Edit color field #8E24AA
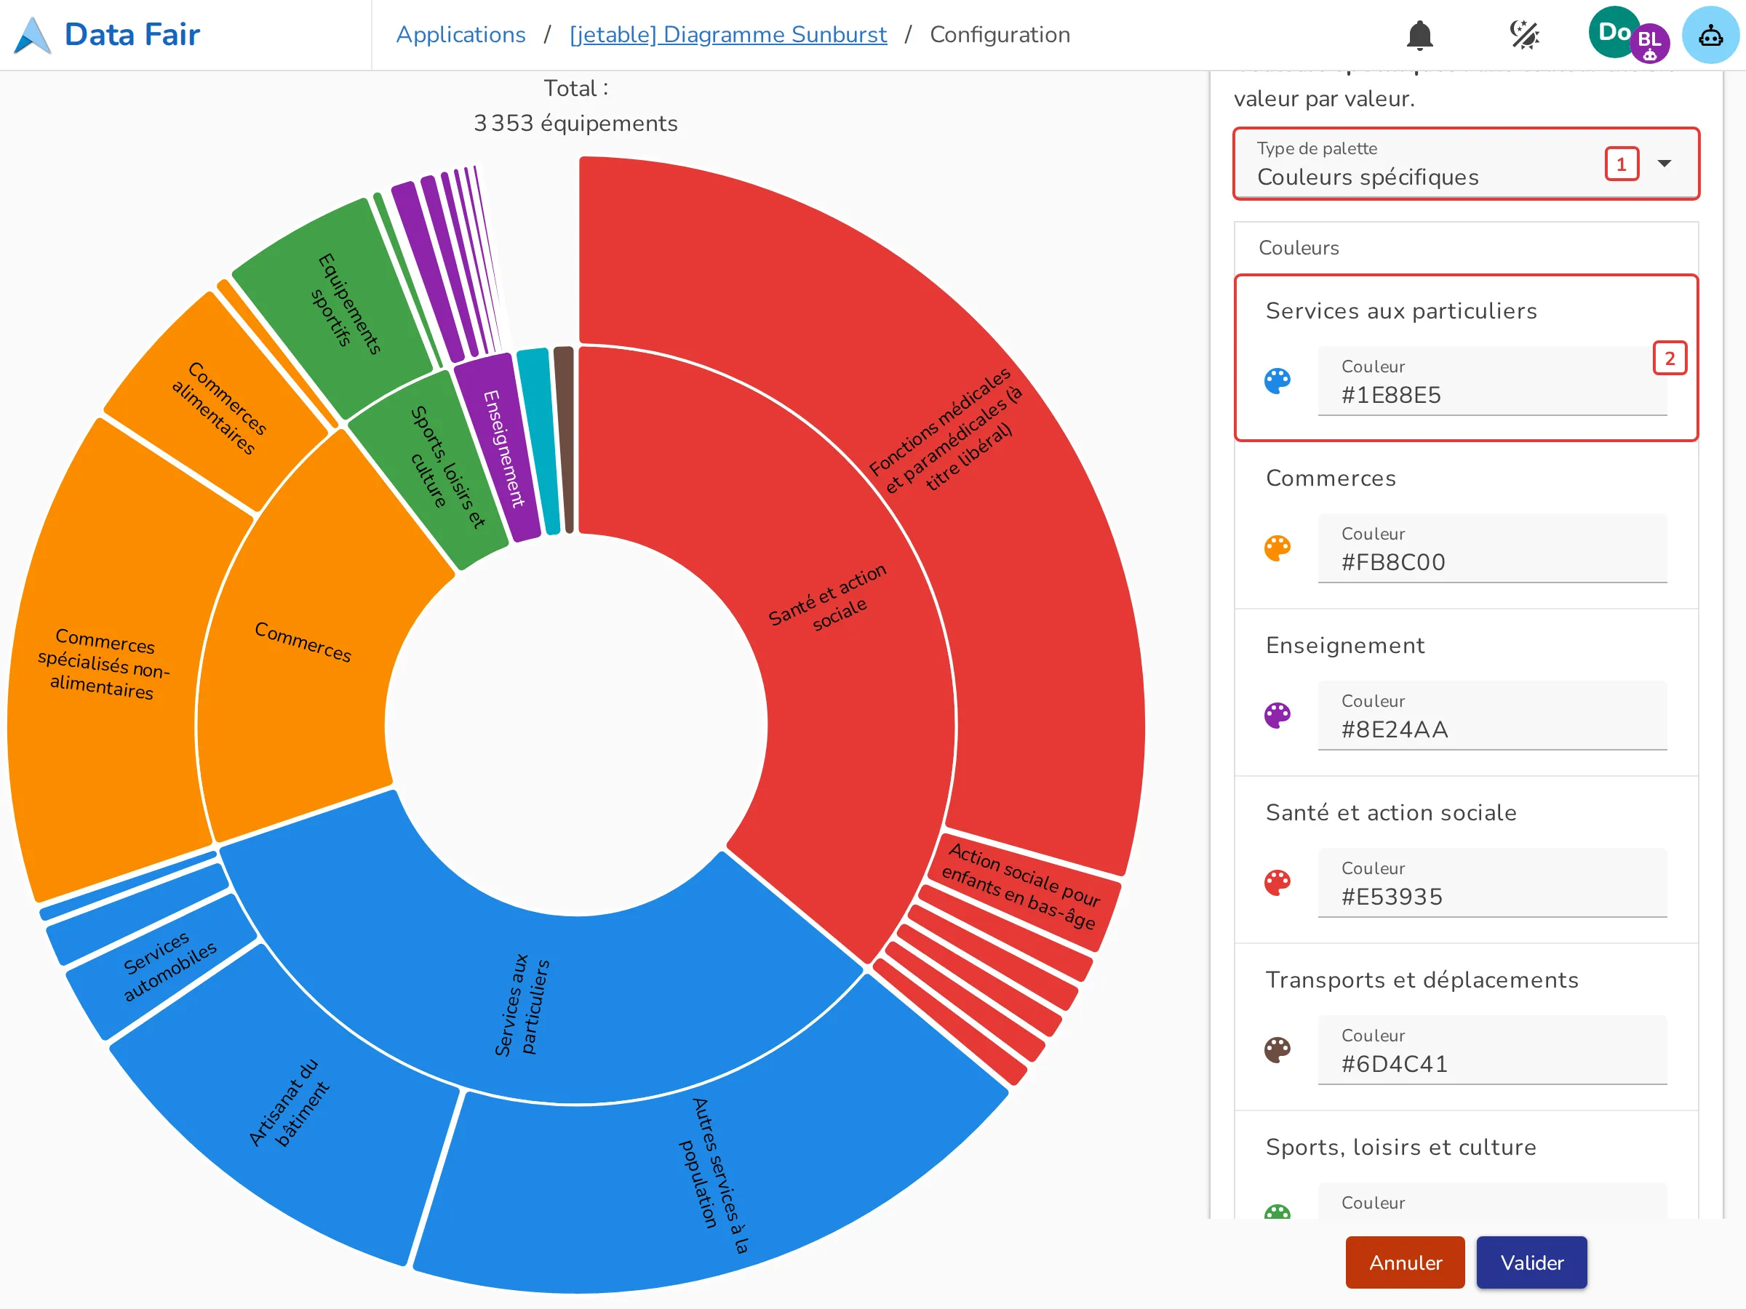 pos(1492,716)
